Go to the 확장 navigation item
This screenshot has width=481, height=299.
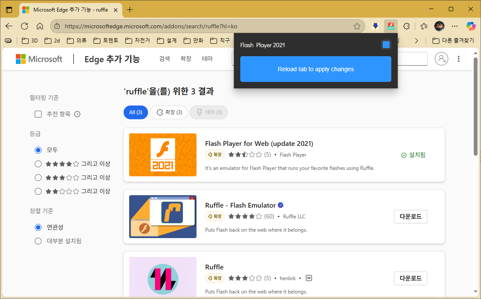pos(186,59)
